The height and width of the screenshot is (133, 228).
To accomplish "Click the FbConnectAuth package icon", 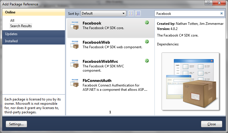I will tap(74, 83).
